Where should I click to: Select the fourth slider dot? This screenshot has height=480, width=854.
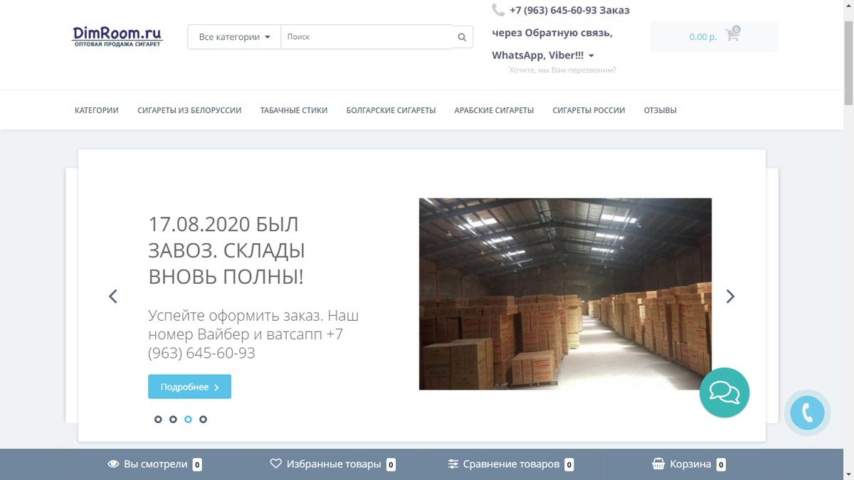tap(203, 420)
